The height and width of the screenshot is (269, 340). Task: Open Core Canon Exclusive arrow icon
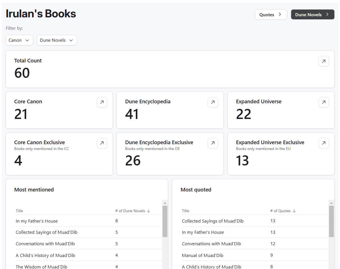pos(102,143)
